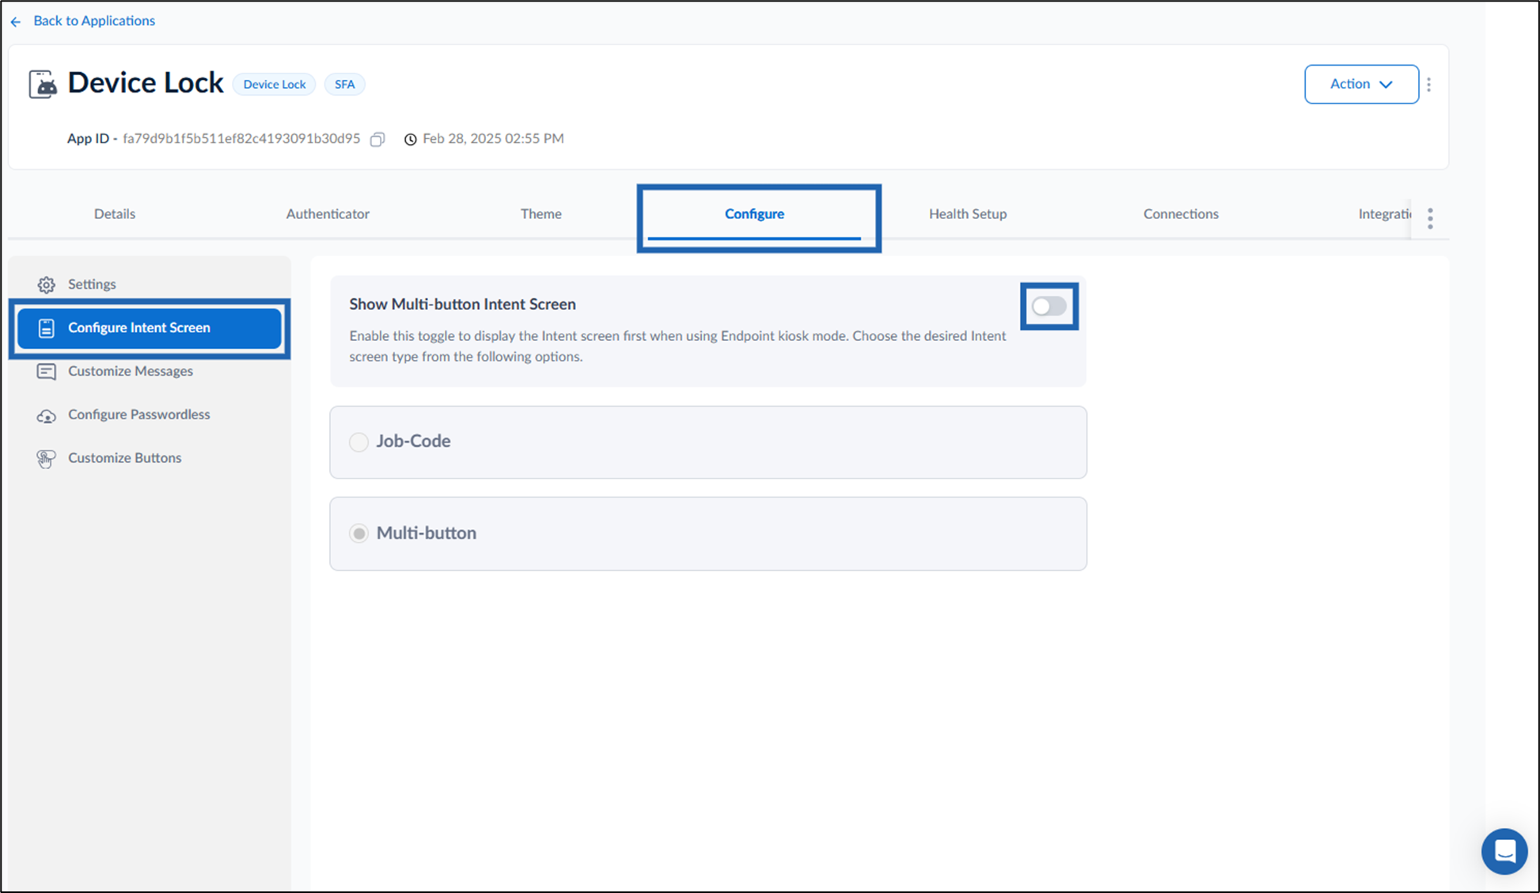Click the App ID value text
This screenshot has height=893, width=1540.
pyautogui.click(x=241, y=138)
